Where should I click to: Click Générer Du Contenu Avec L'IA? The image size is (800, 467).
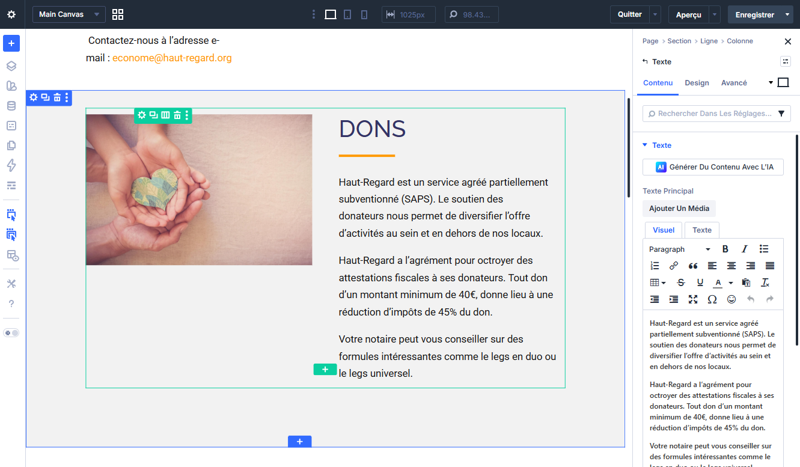click(x=713, y=166)
